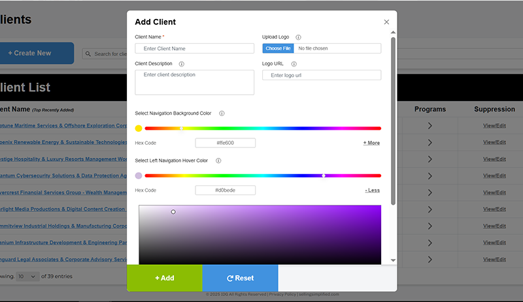The image size is (523, 302).
Task: Close the Add Client dialog
Action: tap(386, 22)
